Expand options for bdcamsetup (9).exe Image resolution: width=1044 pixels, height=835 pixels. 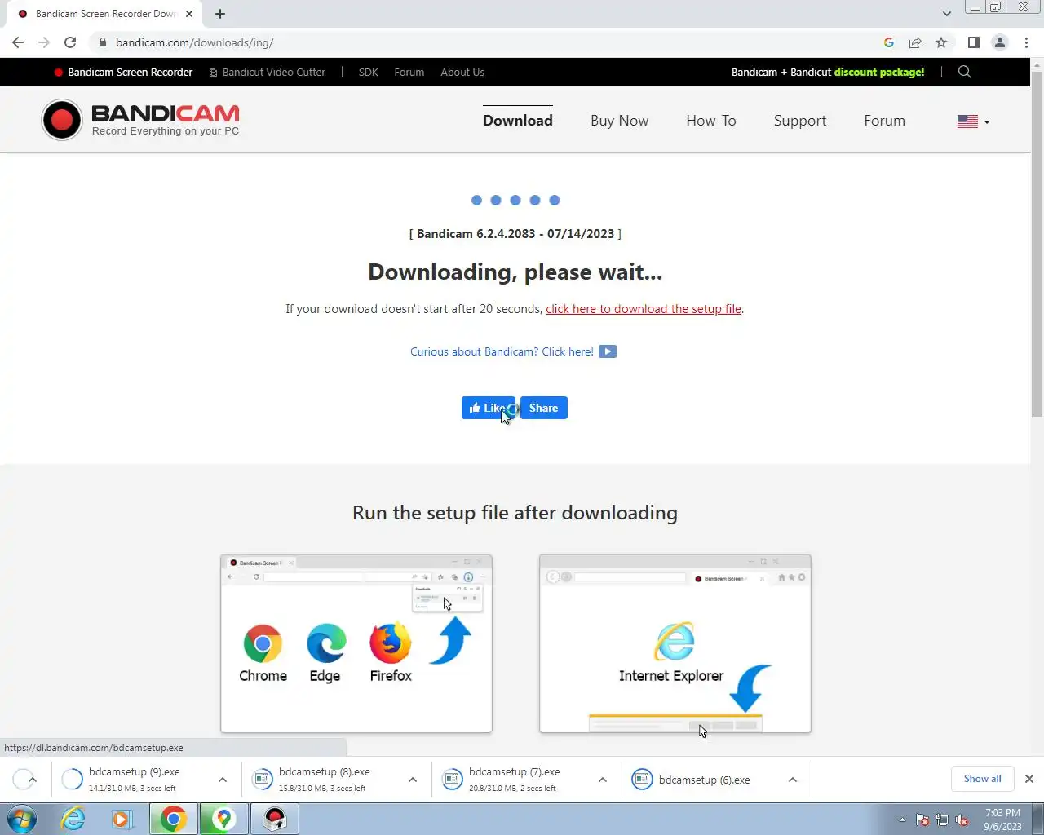[x=223, y=780]
